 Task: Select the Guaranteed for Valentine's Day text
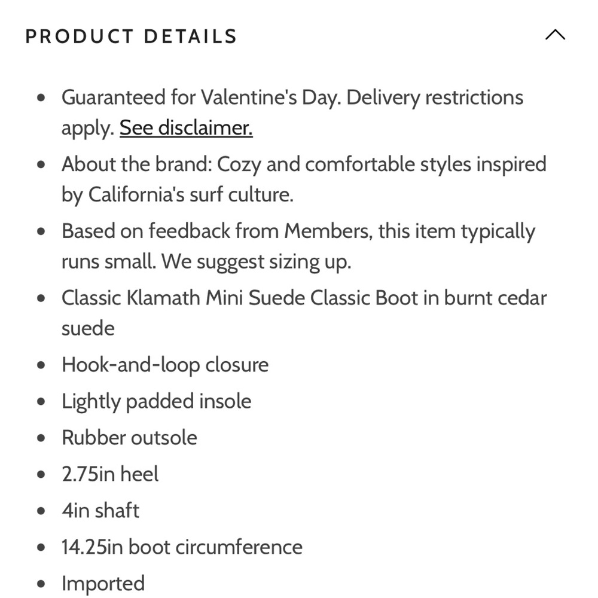(x=201, y=97)
